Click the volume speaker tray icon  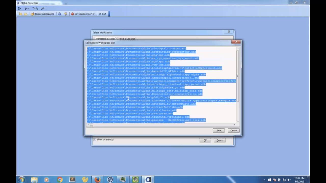click(289, 180)
